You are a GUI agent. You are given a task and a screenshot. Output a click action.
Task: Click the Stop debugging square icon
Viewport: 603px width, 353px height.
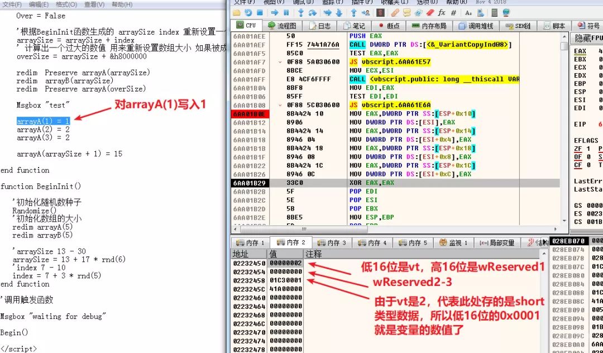click(x=260, y=13)
